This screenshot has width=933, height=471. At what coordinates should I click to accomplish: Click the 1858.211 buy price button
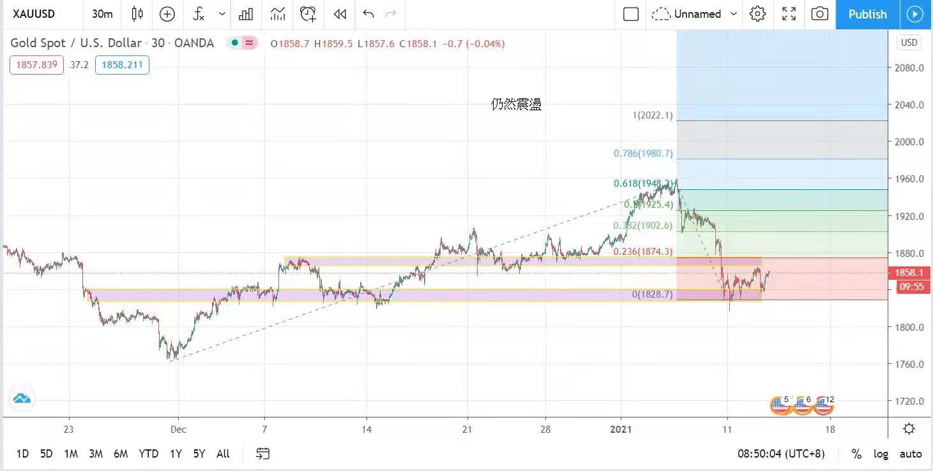pyautogui.click(x=122, y=65)
